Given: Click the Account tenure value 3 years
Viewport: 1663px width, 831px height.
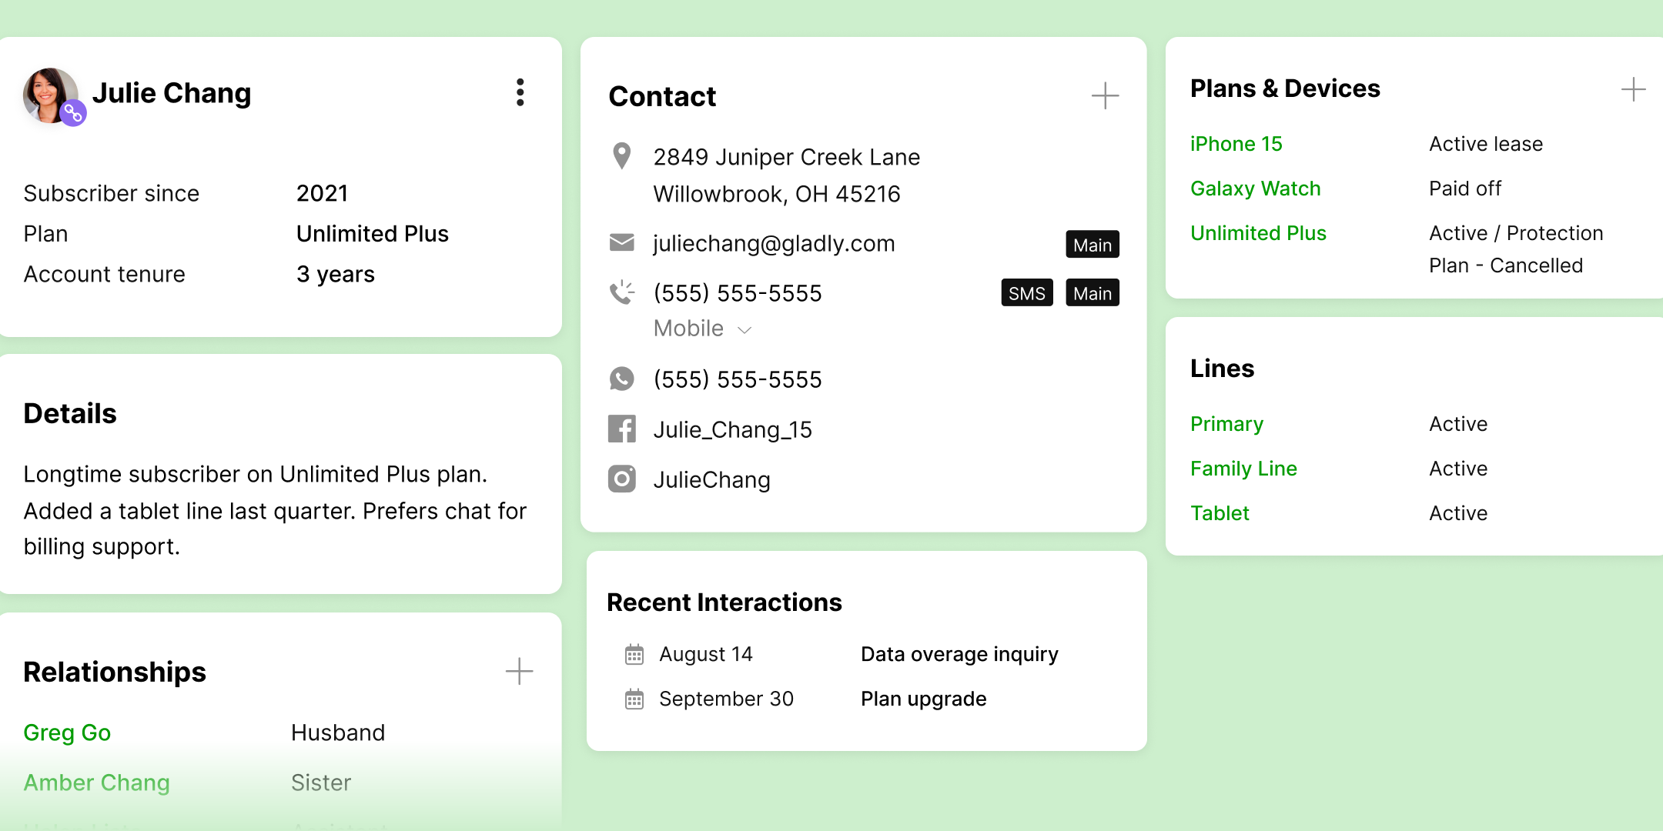Looking at the screenshot, I should tap(335, 275).
